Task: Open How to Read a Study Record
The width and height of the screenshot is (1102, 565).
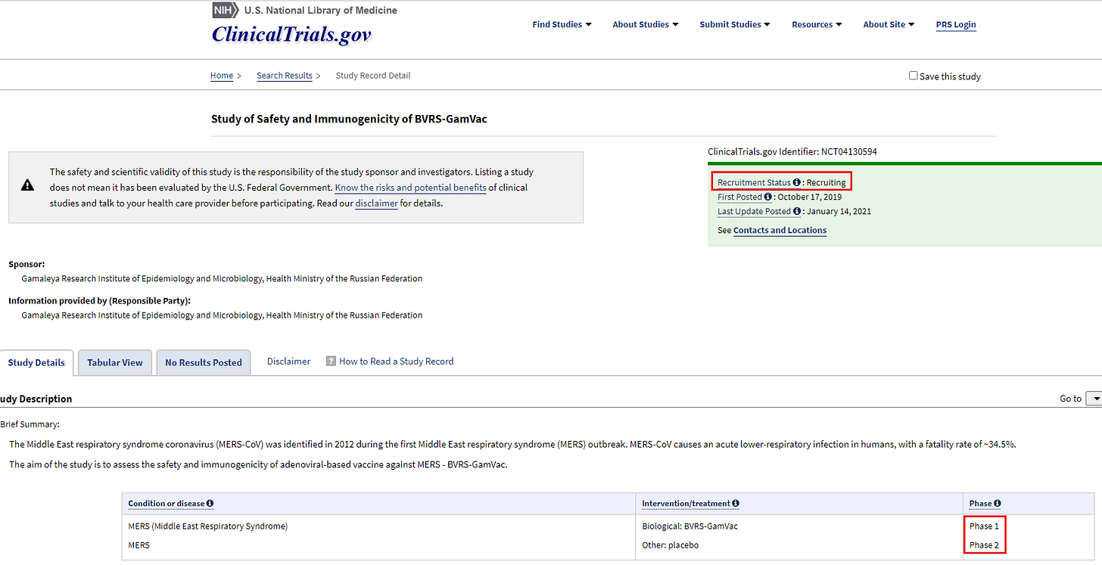Action: pyautogui.click(x=397, y=362)
